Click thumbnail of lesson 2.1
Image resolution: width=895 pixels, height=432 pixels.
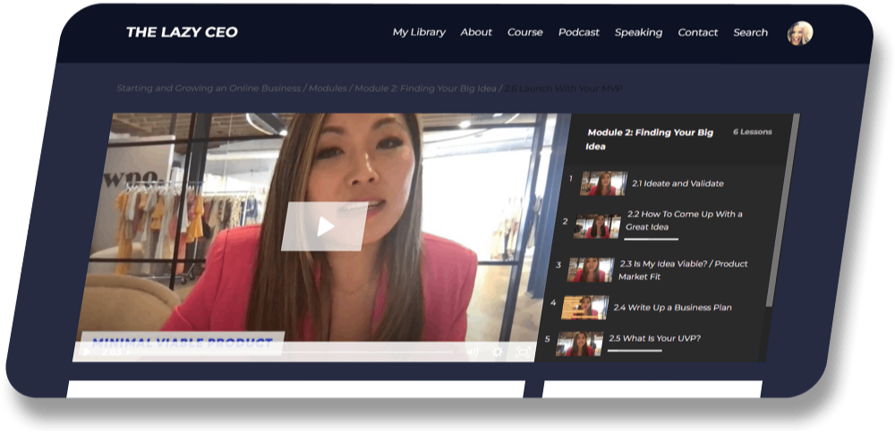pos(603,183)
